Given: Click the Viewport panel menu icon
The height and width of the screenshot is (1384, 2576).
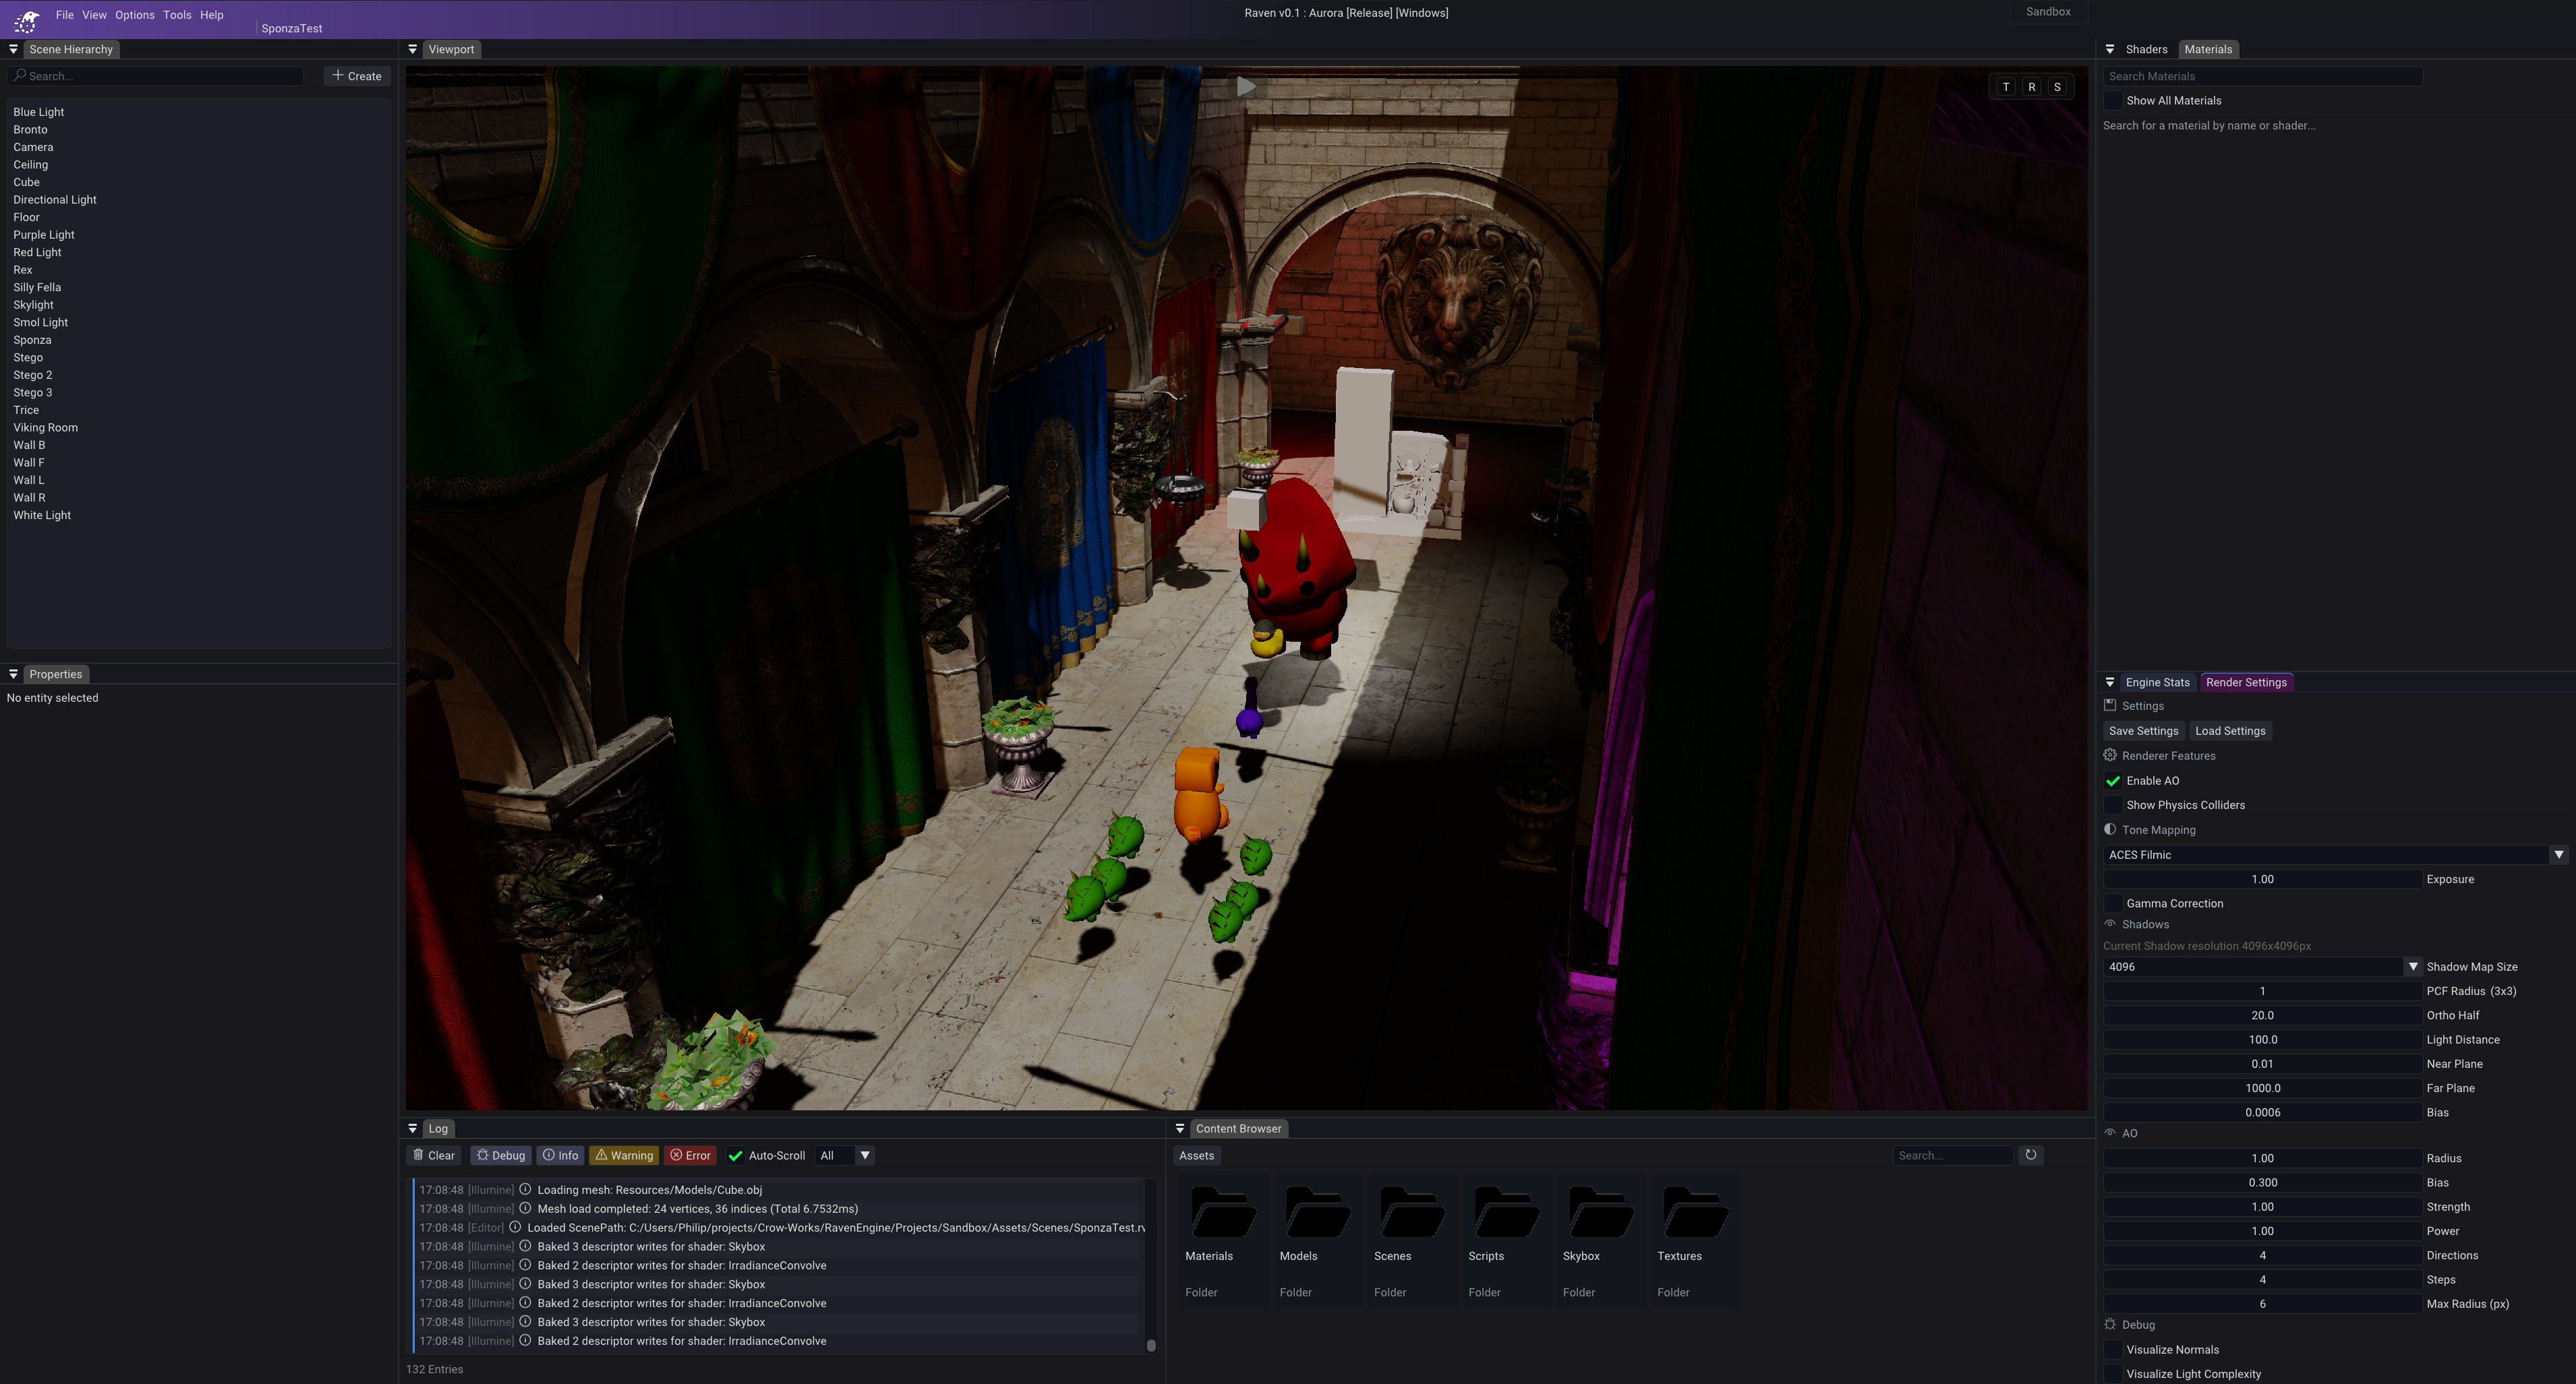Looking at the screenshot, I should (x=413, y=49).
